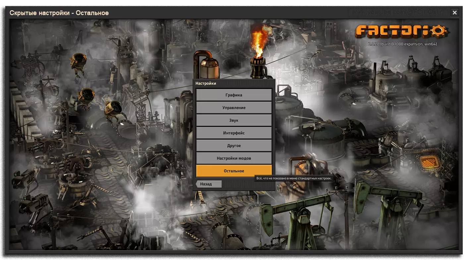Image resolution: width=468 pixels, height=260 pixels.
Task: Click the window title Скрытые настройки - Остальное
Action: pyautogui.click(x=59, y=13)
